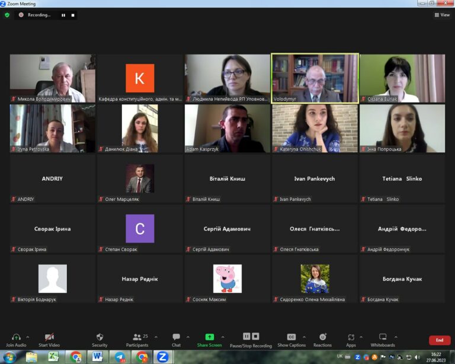Screen dimensions: 455x364
Task: Pause recording from the top recording indicator
Action: [x=63, y=15]
